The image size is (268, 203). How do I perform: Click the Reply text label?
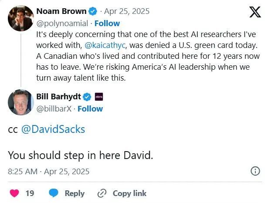(75, 193)
